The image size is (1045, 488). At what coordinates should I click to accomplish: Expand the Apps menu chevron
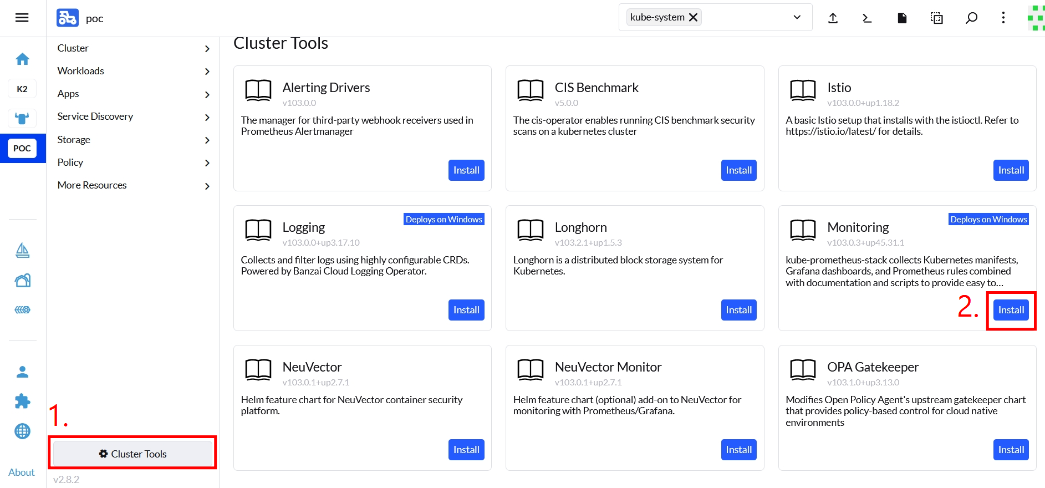[x=207, y=95]
